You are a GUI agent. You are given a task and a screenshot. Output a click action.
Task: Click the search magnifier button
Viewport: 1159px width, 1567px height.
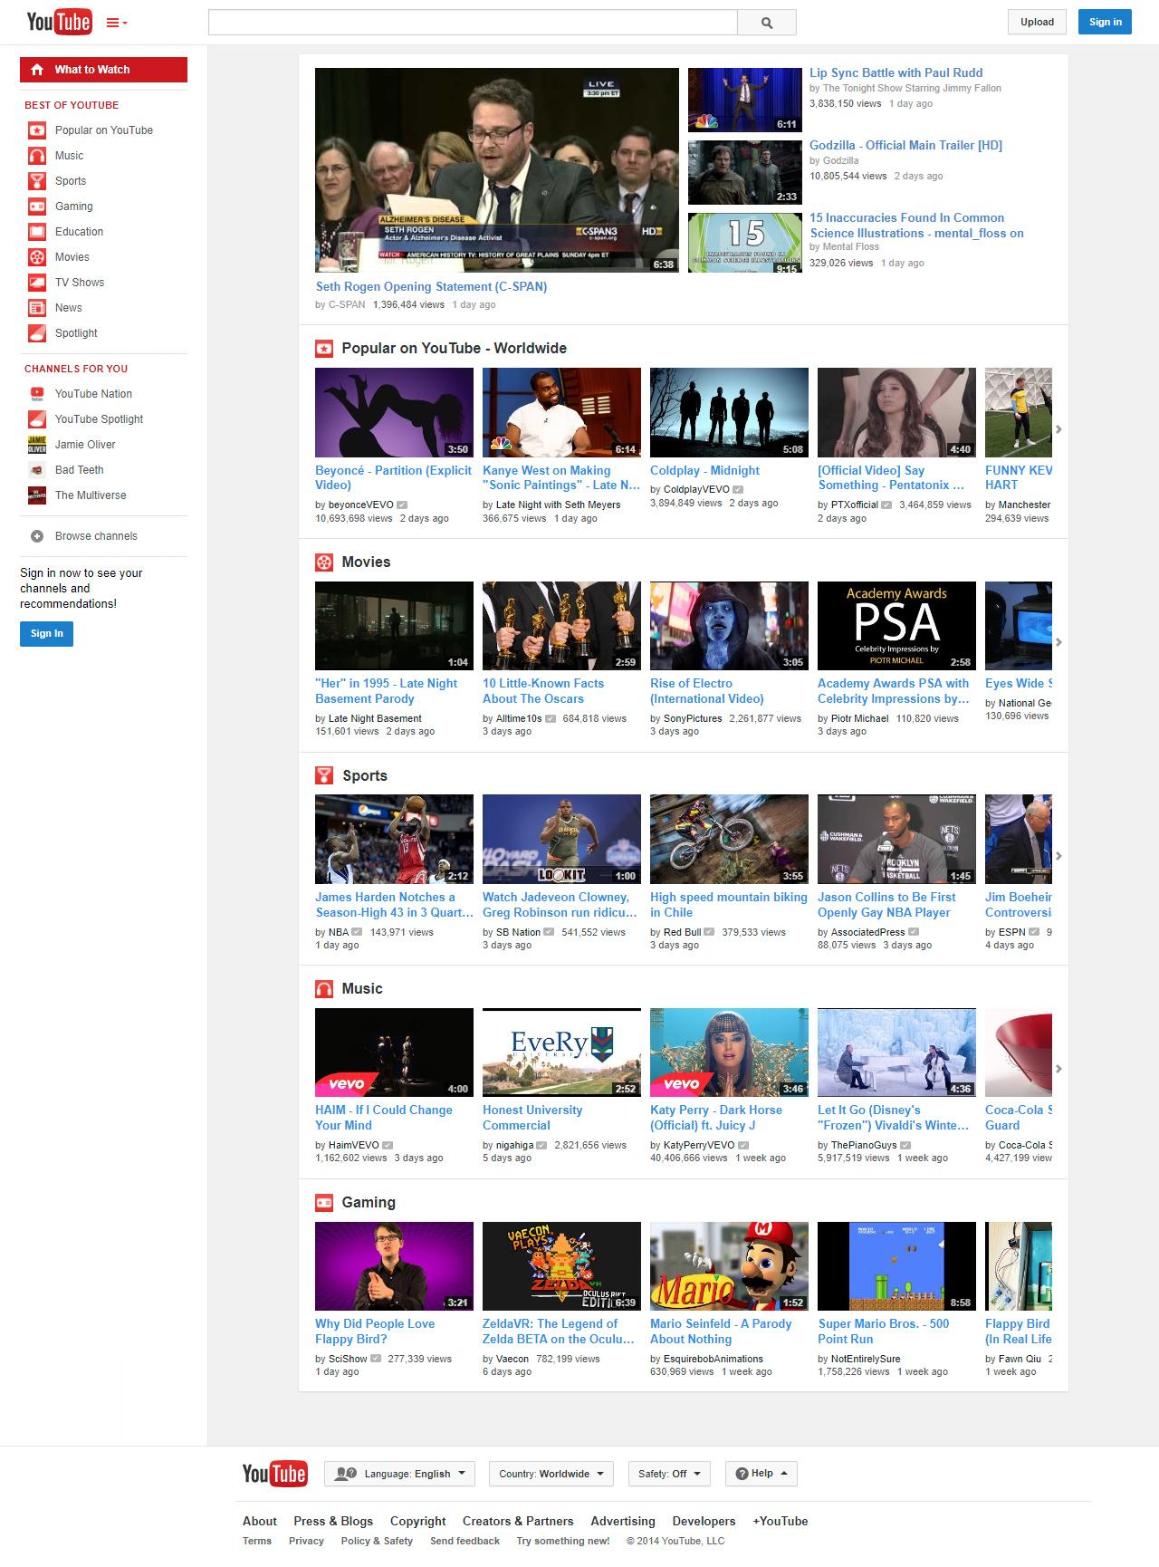[x=767, y=23]
